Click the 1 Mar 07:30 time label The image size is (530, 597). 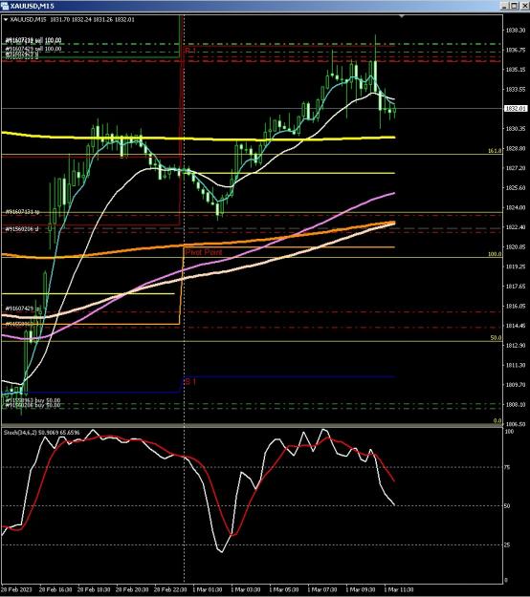pos(322,589)
